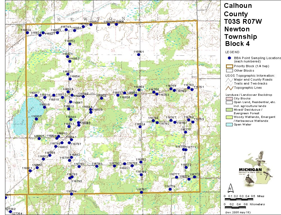Click sampling point 116826

(x=27, y=33)
